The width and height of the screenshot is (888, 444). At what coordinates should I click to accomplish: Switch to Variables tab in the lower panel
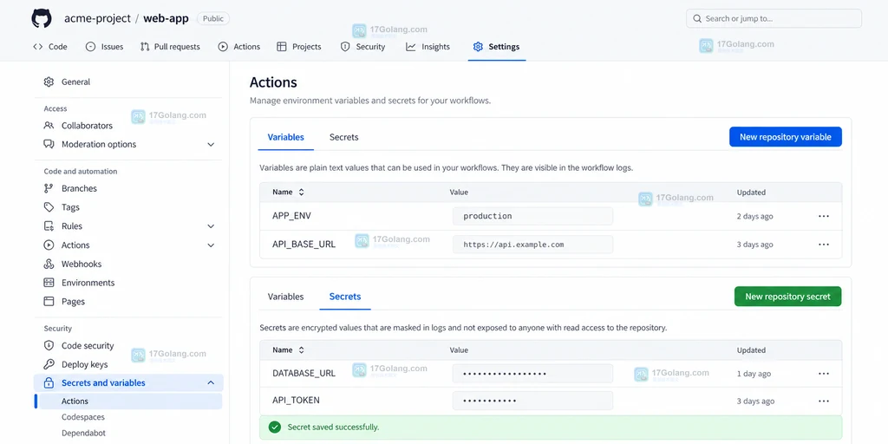pos(285,297)
